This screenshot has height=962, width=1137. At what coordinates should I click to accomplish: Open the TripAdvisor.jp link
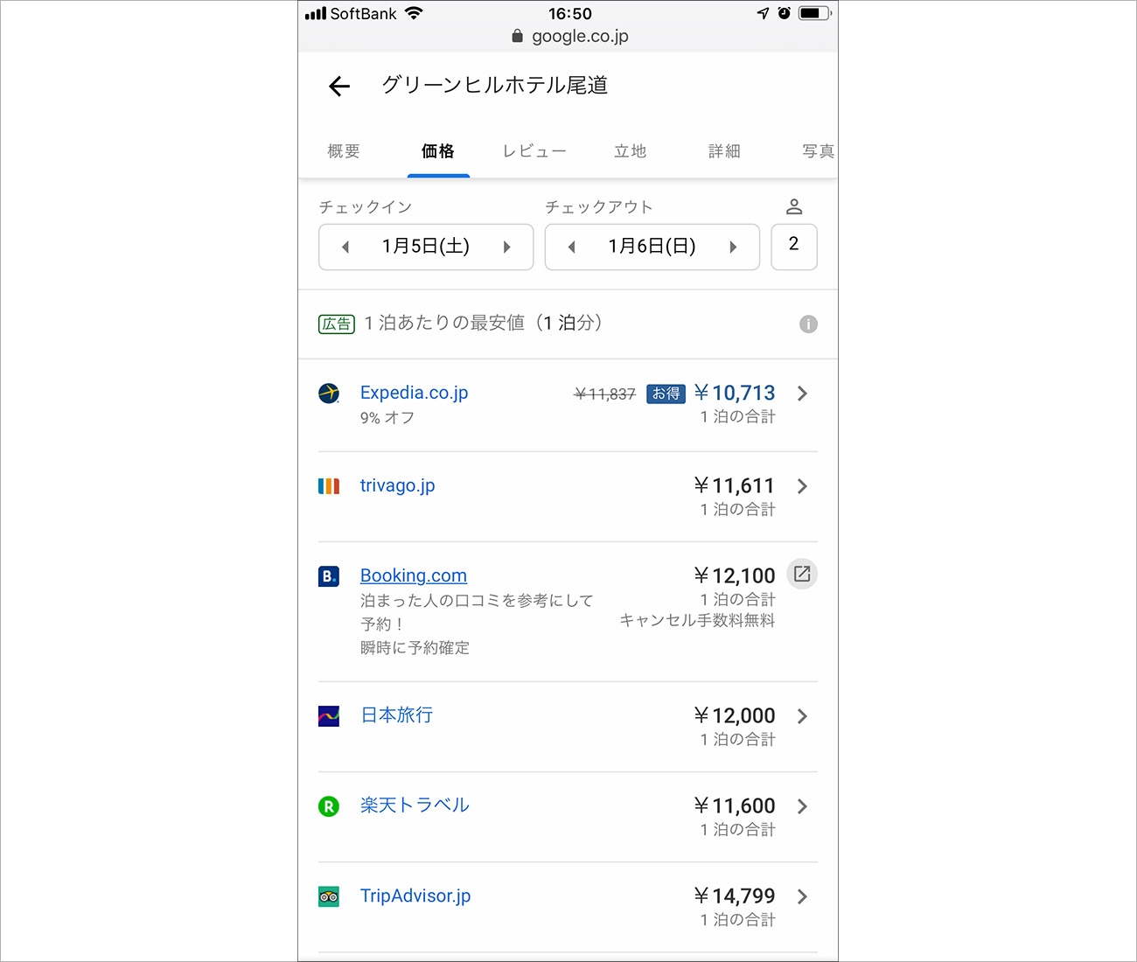[415, 896]
